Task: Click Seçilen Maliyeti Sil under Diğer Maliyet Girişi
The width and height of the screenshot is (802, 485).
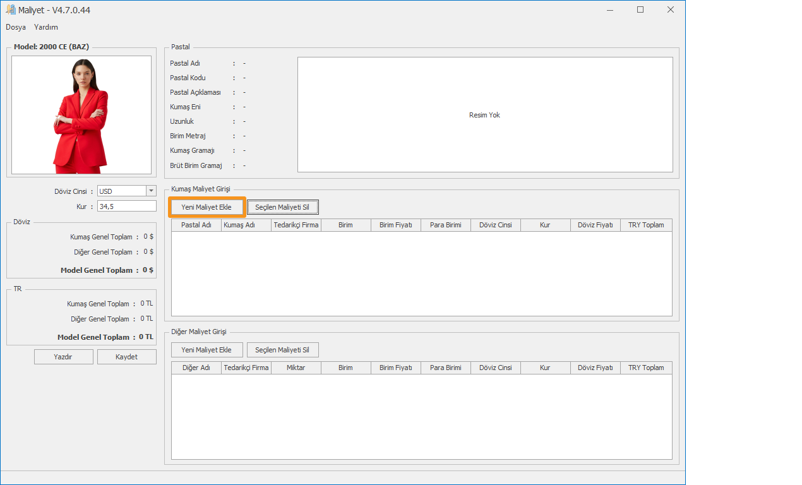Action: point(282,350)
